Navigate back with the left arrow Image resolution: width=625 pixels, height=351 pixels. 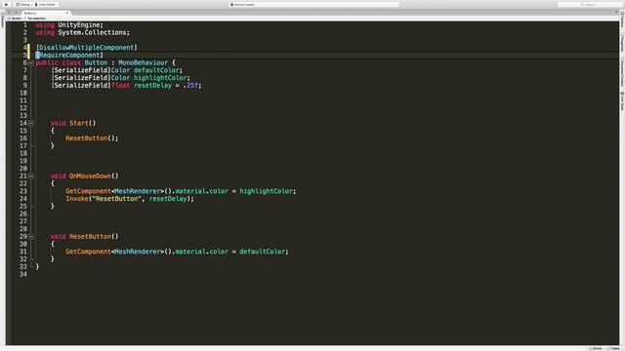pyautogui.click(x=9, y=13)
